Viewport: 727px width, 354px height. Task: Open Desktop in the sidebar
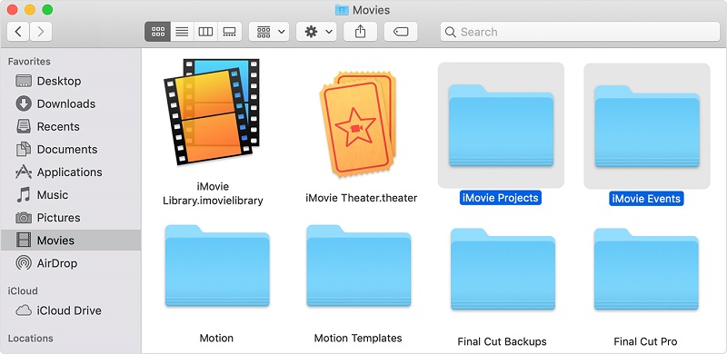pyautogui.click(x=71, y=81)
